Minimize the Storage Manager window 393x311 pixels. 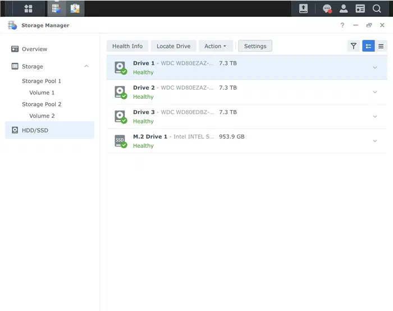click(355, 25)
